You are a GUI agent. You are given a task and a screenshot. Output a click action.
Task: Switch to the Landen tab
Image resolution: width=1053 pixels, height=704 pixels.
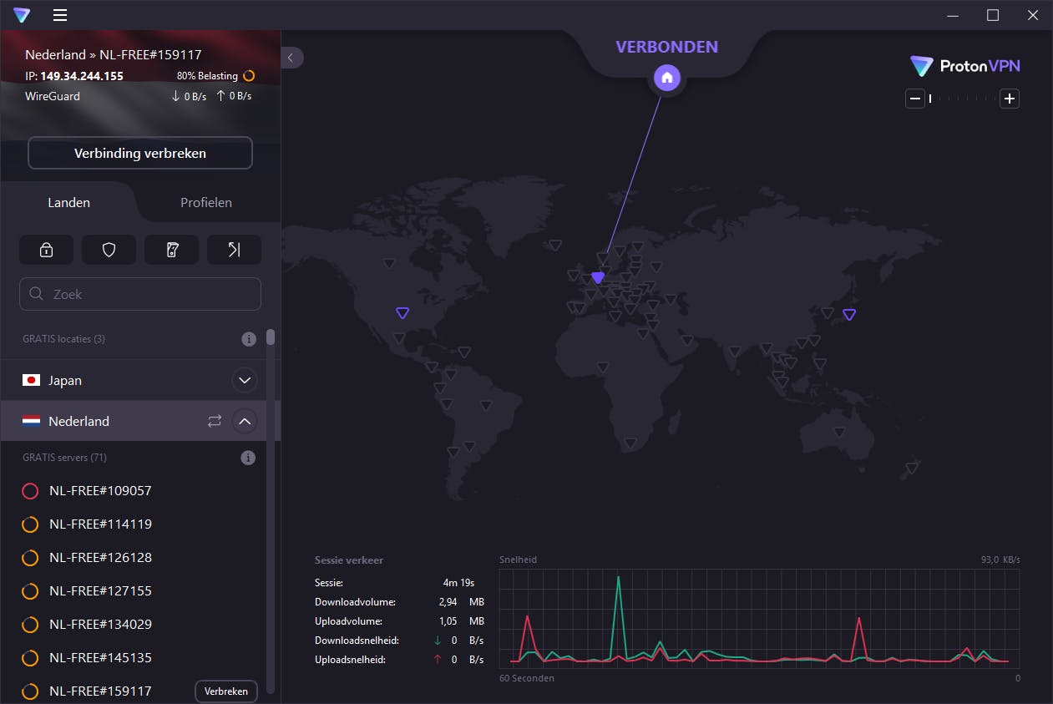[69, 202]
